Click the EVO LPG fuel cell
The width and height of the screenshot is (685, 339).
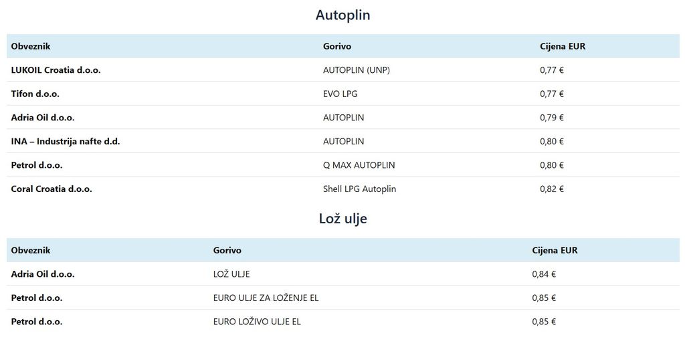coord(340,94)
